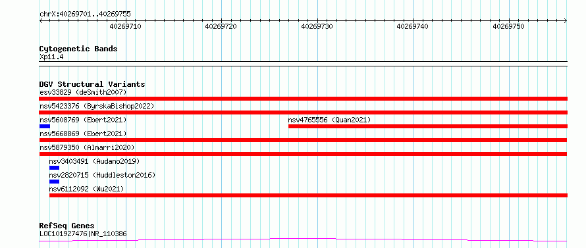Click the Xp11.4 cytogenetic band line
Viewport: 586px width, 248px height.
(303, 64)
